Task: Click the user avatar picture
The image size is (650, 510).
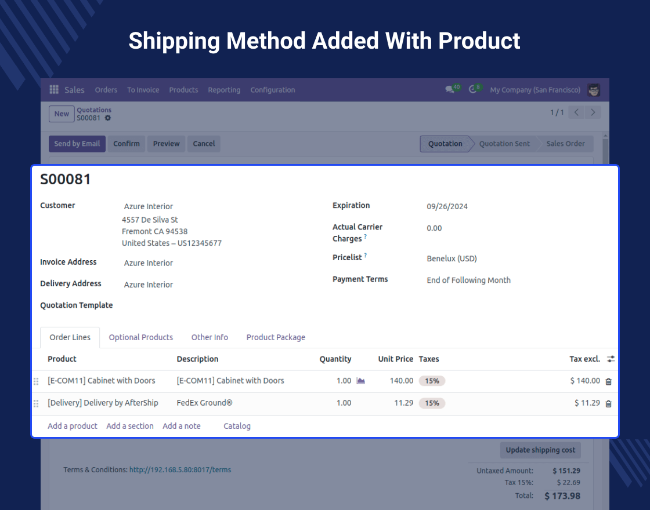Action: 594,90
